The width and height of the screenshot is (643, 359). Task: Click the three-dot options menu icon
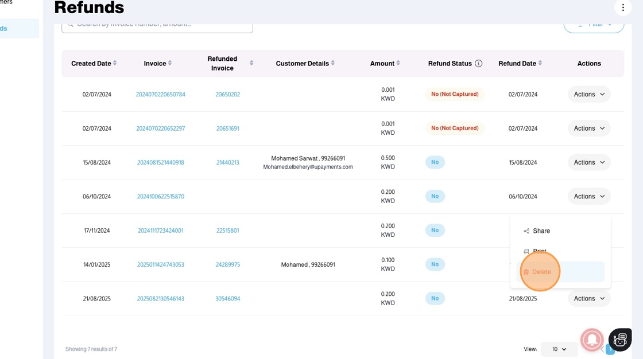tap(623, 7)
